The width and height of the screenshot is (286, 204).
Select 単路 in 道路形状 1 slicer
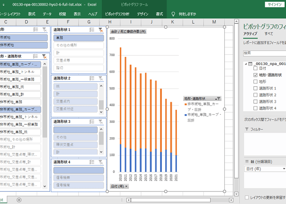click(79, 38)
